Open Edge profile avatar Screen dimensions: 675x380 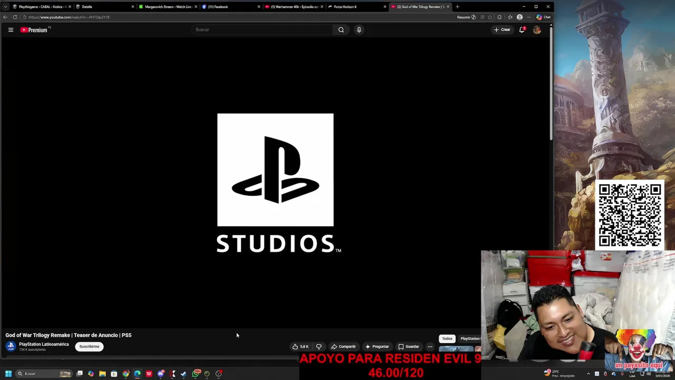[519, 17]
